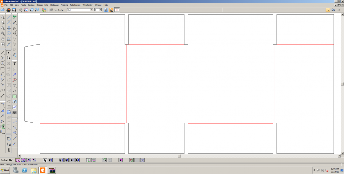Click the Windows Start button

click(5, 170)
